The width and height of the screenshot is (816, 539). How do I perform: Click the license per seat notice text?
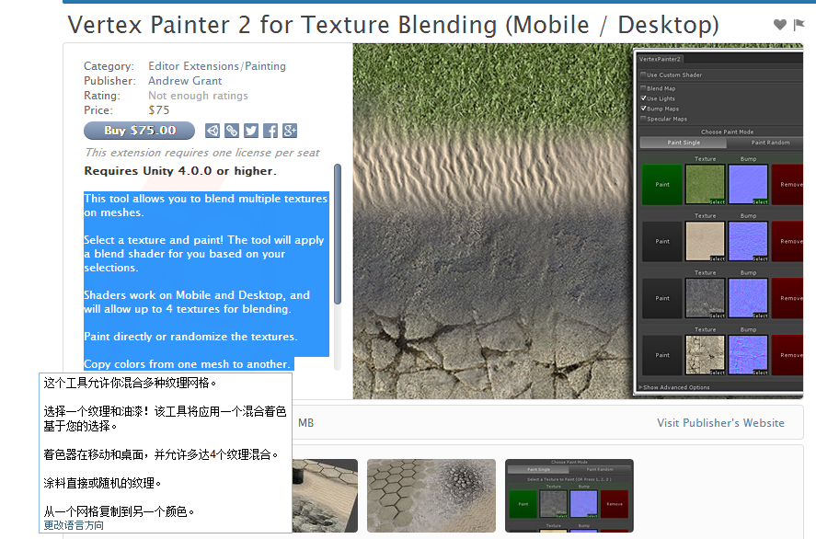[x=201, y=153]
